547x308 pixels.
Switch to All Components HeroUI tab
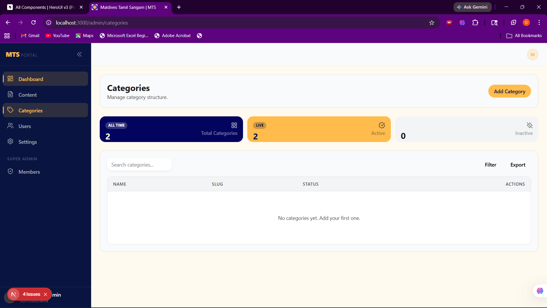pos(45,7)
